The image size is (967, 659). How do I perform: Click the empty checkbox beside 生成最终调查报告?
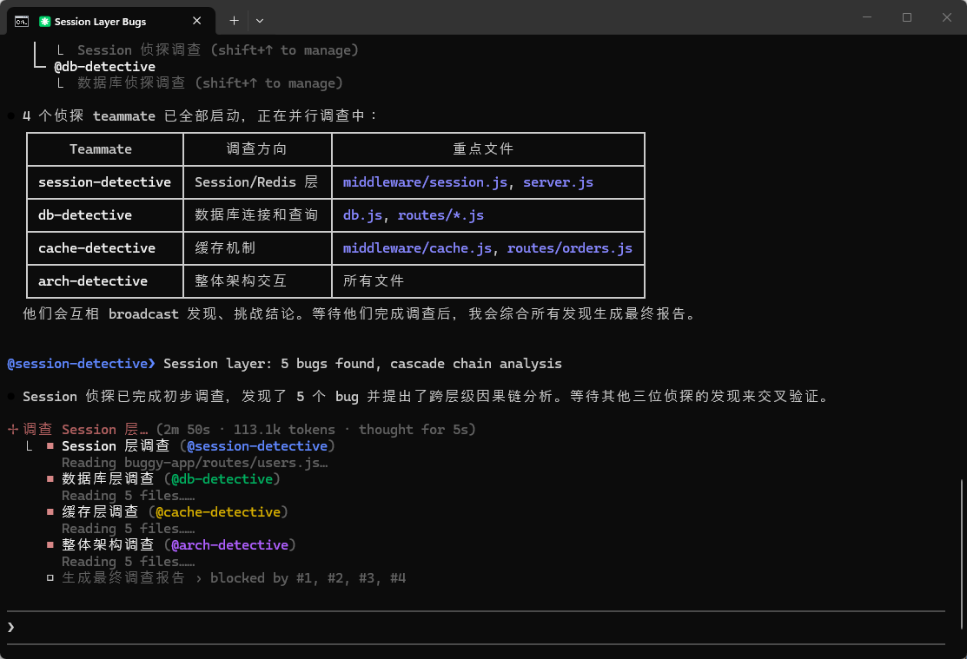click(x=50, y=578)
